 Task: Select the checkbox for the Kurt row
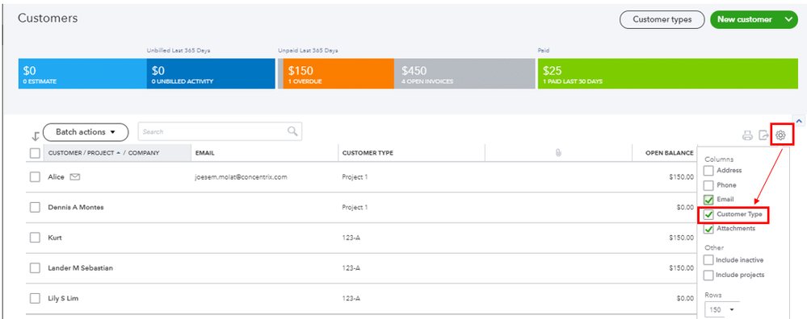point(35,238)
